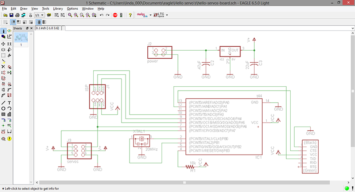Open the Help menu

101,8
